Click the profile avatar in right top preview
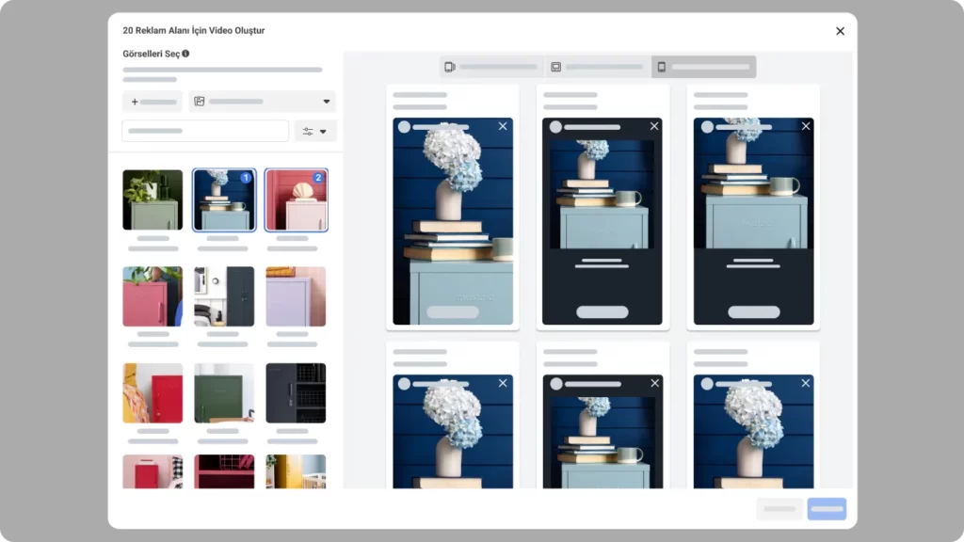This screenshot has width=964, height=542. [x=707, y=127]
